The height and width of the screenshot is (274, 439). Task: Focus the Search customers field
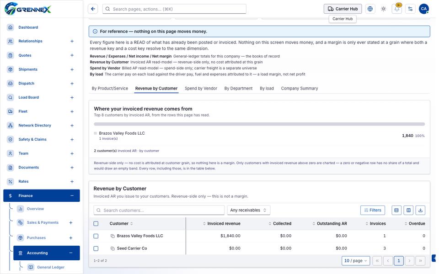coord(159,210)
